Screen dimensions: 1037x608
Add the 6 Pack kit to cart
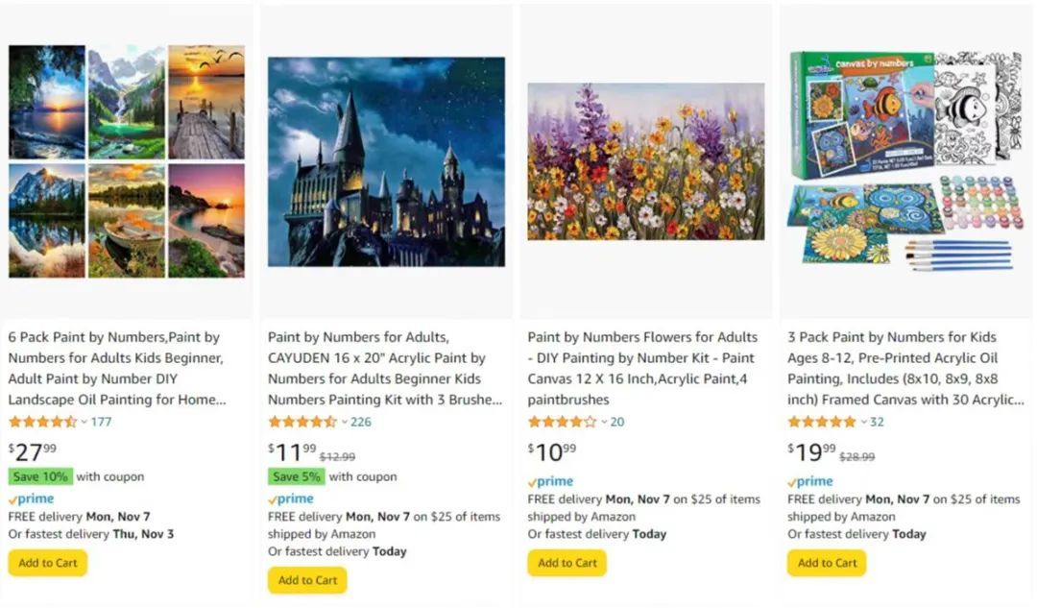[x=48, y=563]
